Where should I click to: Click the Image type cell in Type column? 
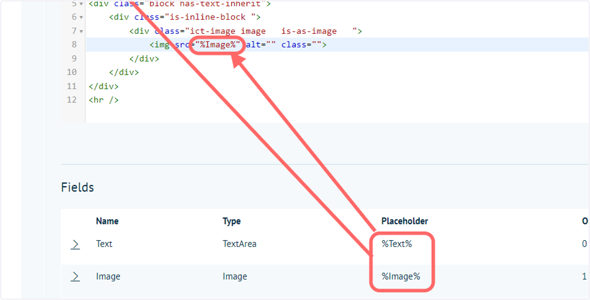point(235,276)
